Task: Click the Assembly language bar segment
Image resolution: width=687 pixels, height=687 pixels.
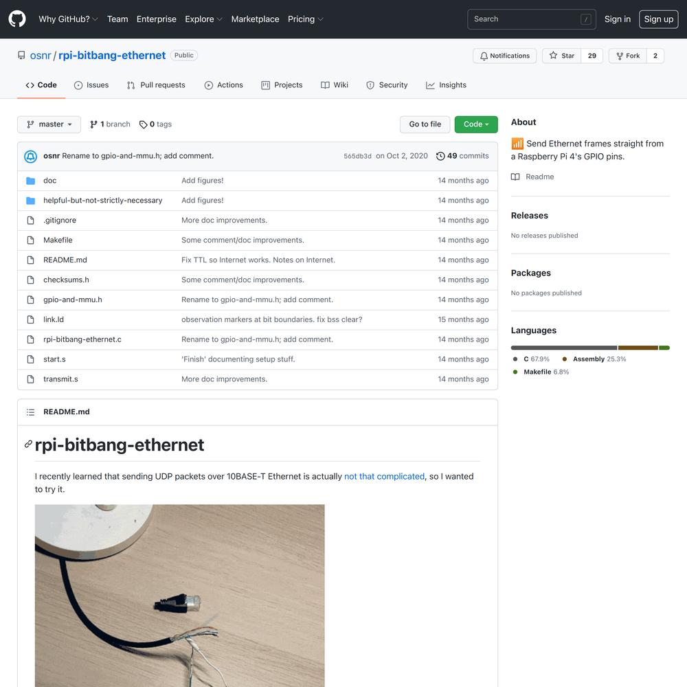Action: (638, 348)
